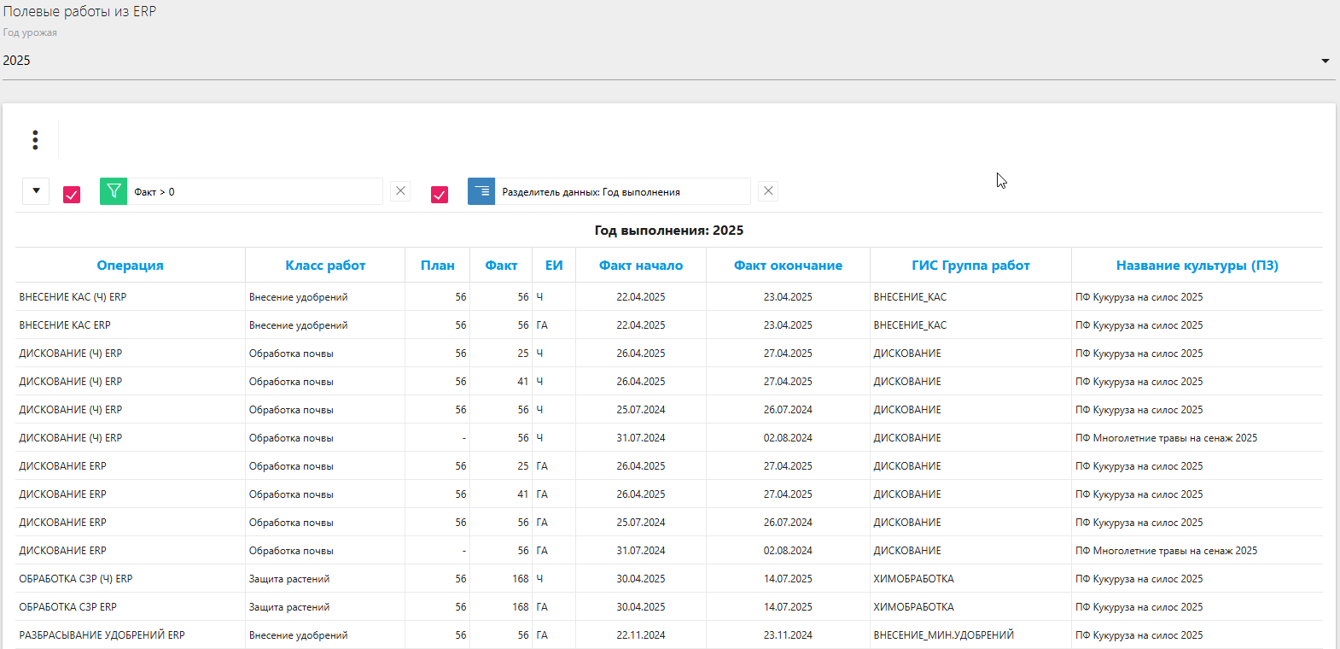Sort by 'Название культуры (ПЗ)' header

(1197, 266)
